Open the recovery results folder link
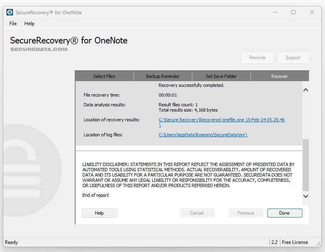325x252 pixels. 222,120
